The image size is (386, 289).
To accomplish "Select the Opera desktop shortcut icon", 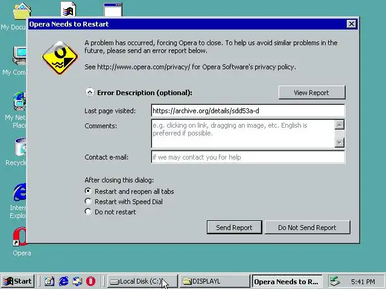I will [21, 237].
